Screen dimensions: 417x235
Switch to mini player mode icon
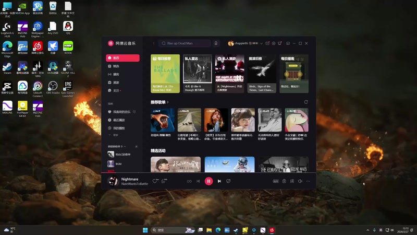(x=288, y=43)
